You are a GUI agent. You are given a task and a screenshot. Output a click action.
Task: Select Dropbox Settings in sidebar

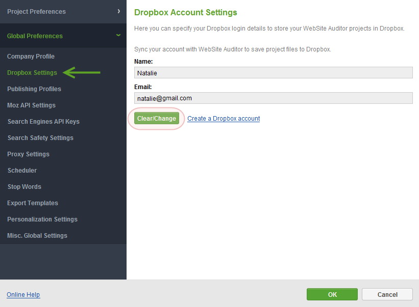coord(32,73)
